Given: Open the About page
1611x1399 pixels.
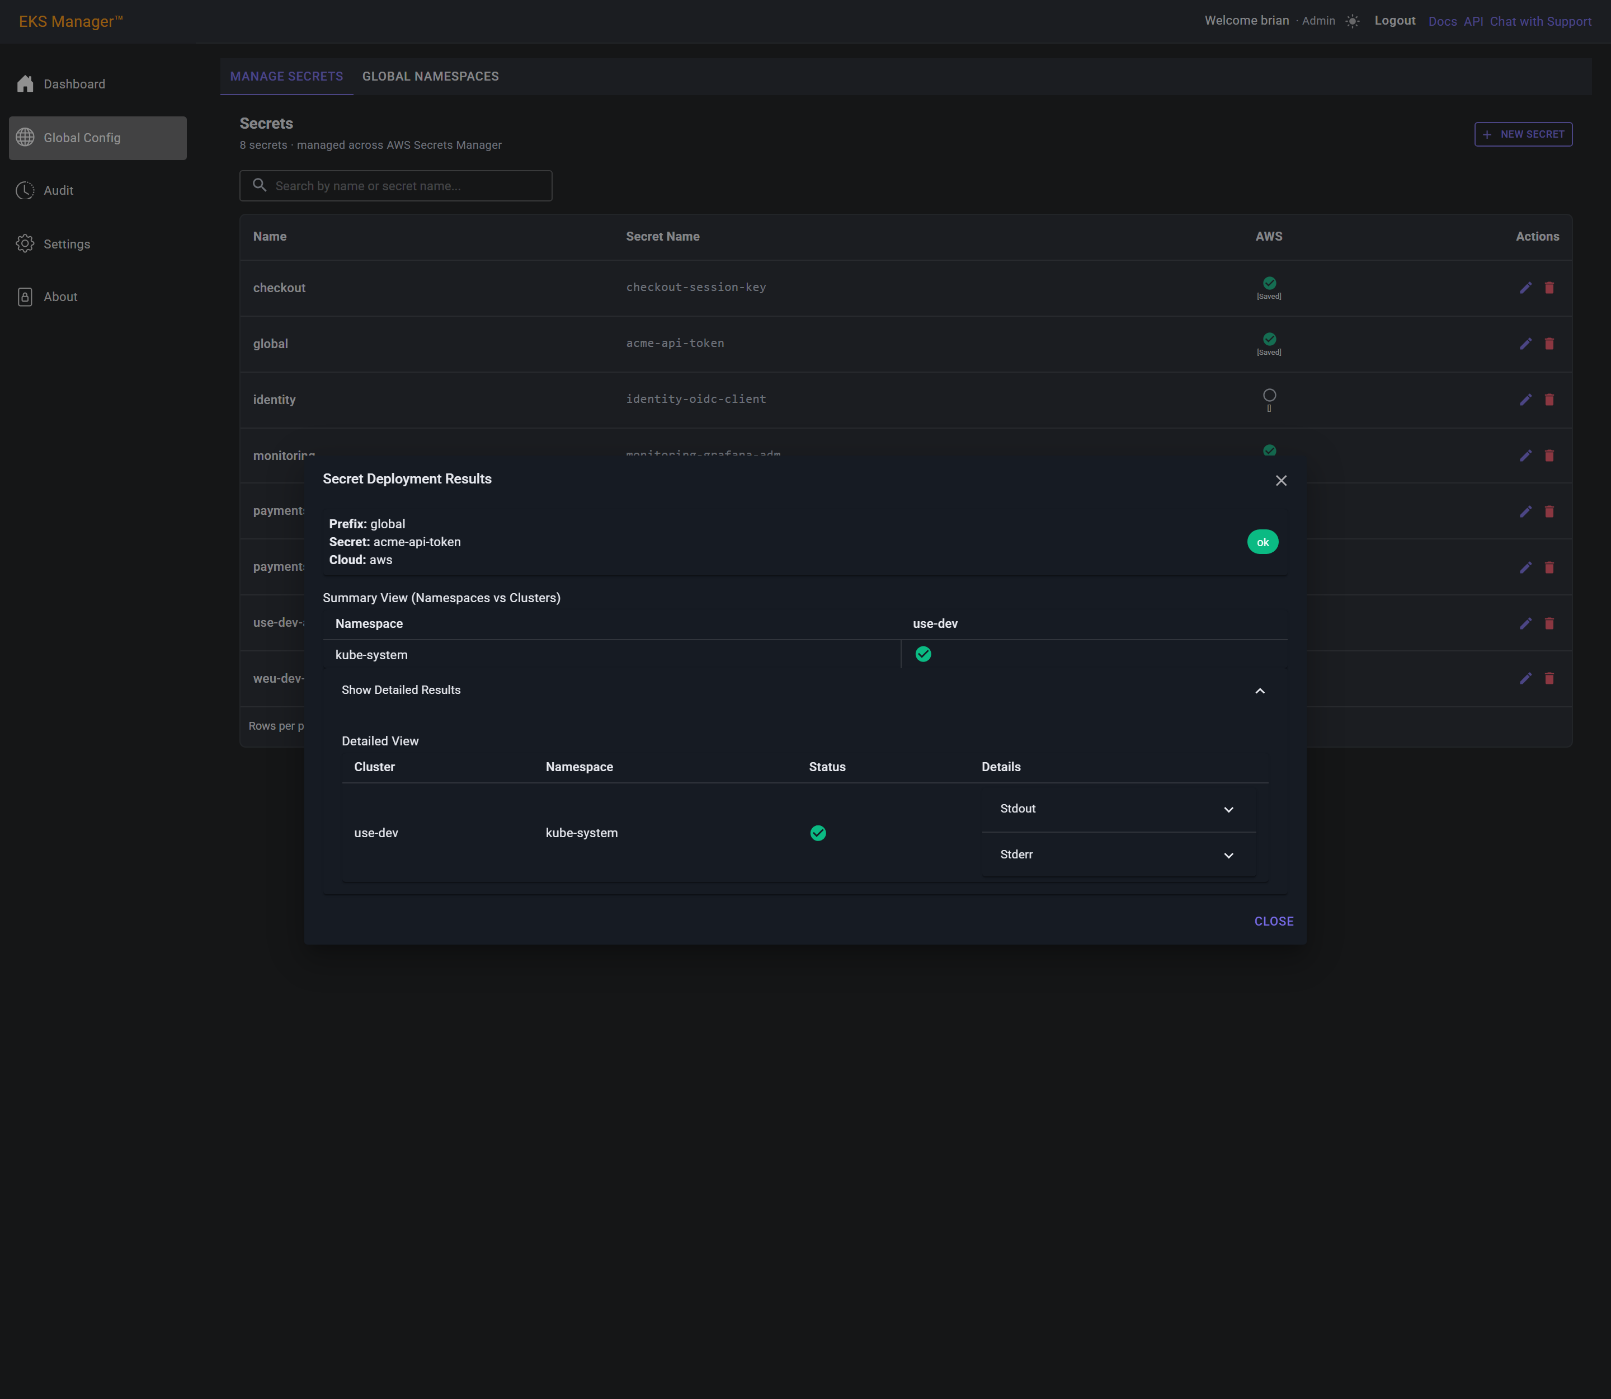Looking at the screenshot, I should click(x=97, y=297).
